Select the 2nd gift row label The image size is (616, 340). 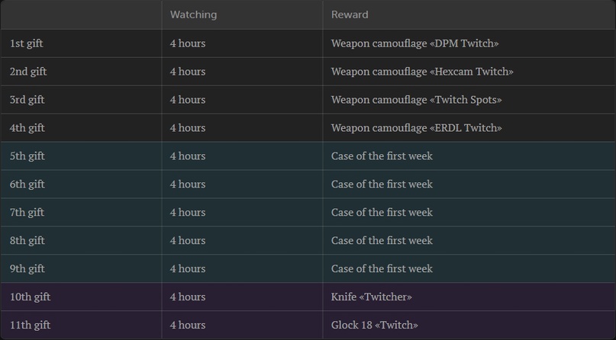pyautogui.click(x=27, y=72)
